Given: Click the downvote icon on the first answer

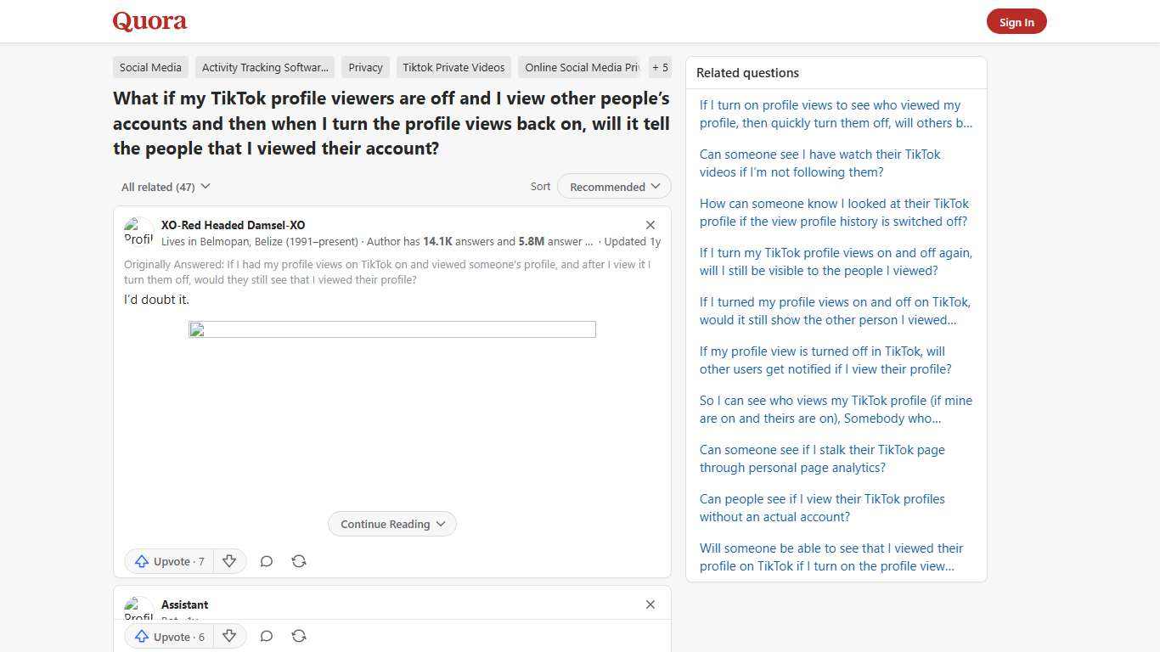Looking at the screenshot, I should [229, 561].
